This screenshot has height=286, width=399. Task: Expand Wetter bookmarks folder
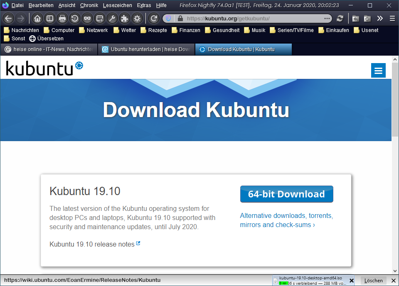[125, 30]
